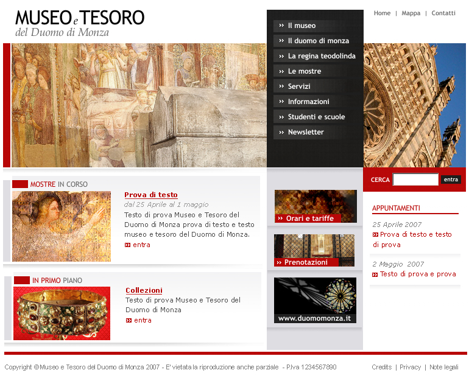Screen dimensions: 469x384
Task: Click chevron icon on Orari e tariffe
Action: (280, 218)
